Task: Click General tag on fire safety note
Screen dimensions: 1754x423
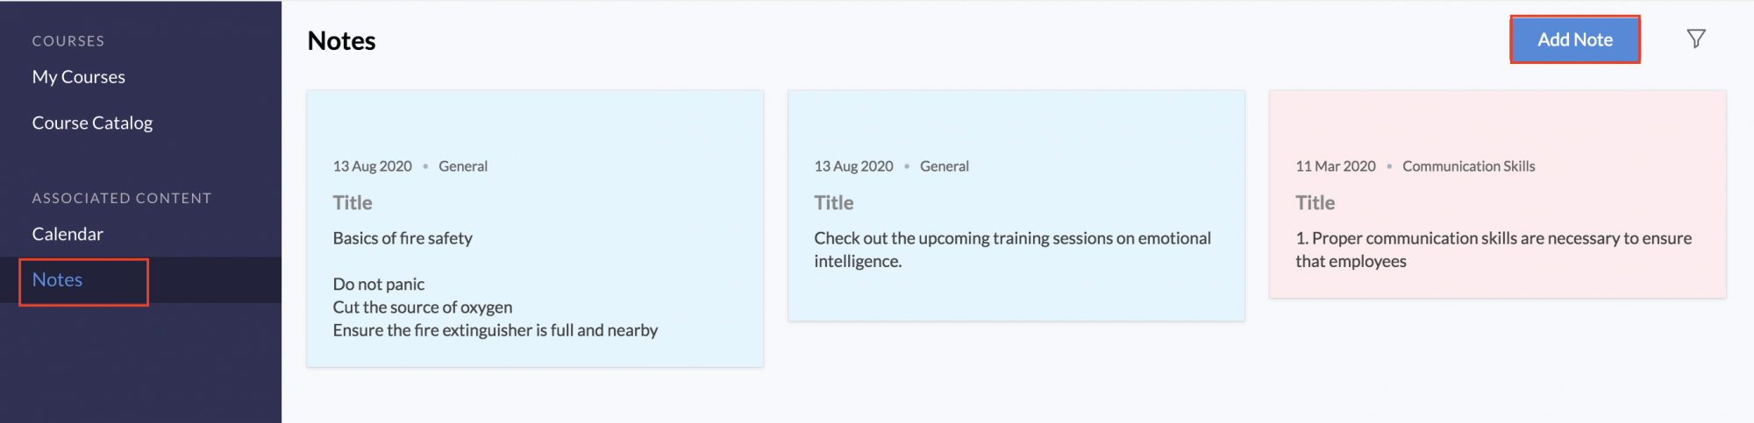Action: coord(463,166)
